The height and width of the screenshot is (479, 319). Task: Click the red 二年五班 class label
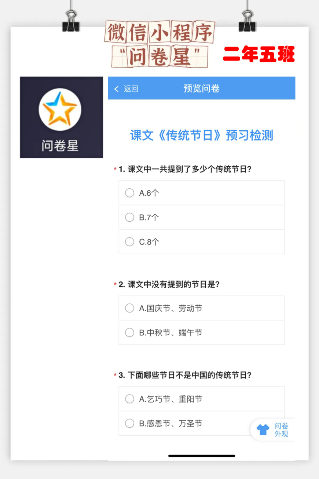tap(259, 54)
